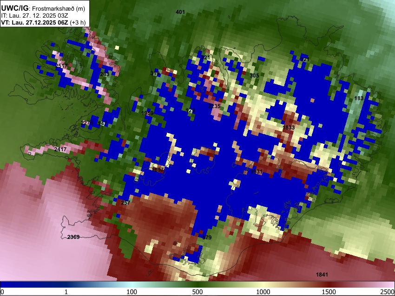395x296 pixels.
Task: Click the map value label 2517
Action: (x=61, y=66)
